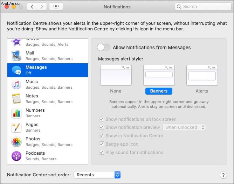The image size is (234, 184).
Task: Click the red close window button
Action: [x=7, y=7]
